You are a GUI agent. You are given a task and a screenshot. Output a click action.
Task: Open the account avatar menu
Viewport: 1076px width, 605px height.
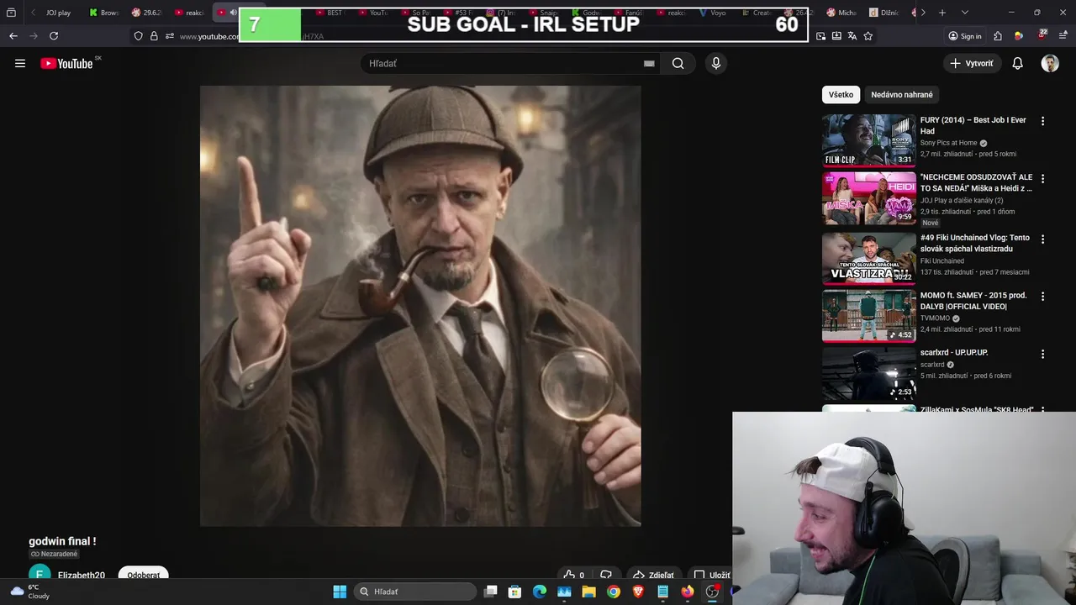click(1050, 63)
